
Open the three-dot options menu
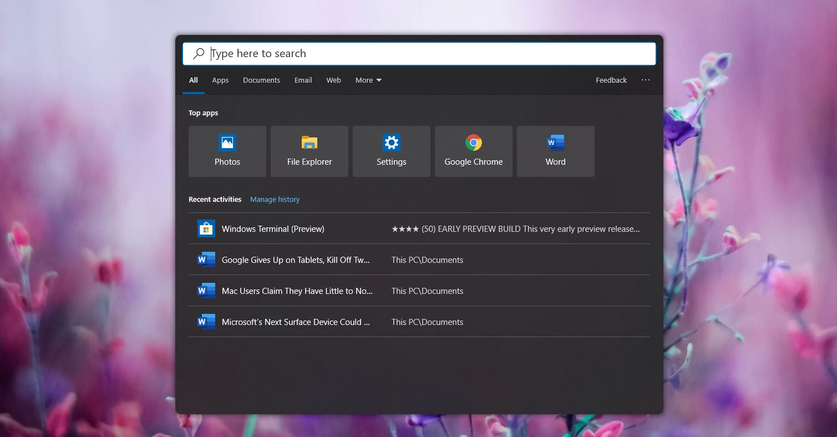646,80
